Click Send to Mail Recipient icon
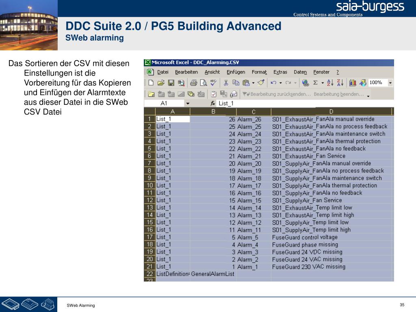 234,94
